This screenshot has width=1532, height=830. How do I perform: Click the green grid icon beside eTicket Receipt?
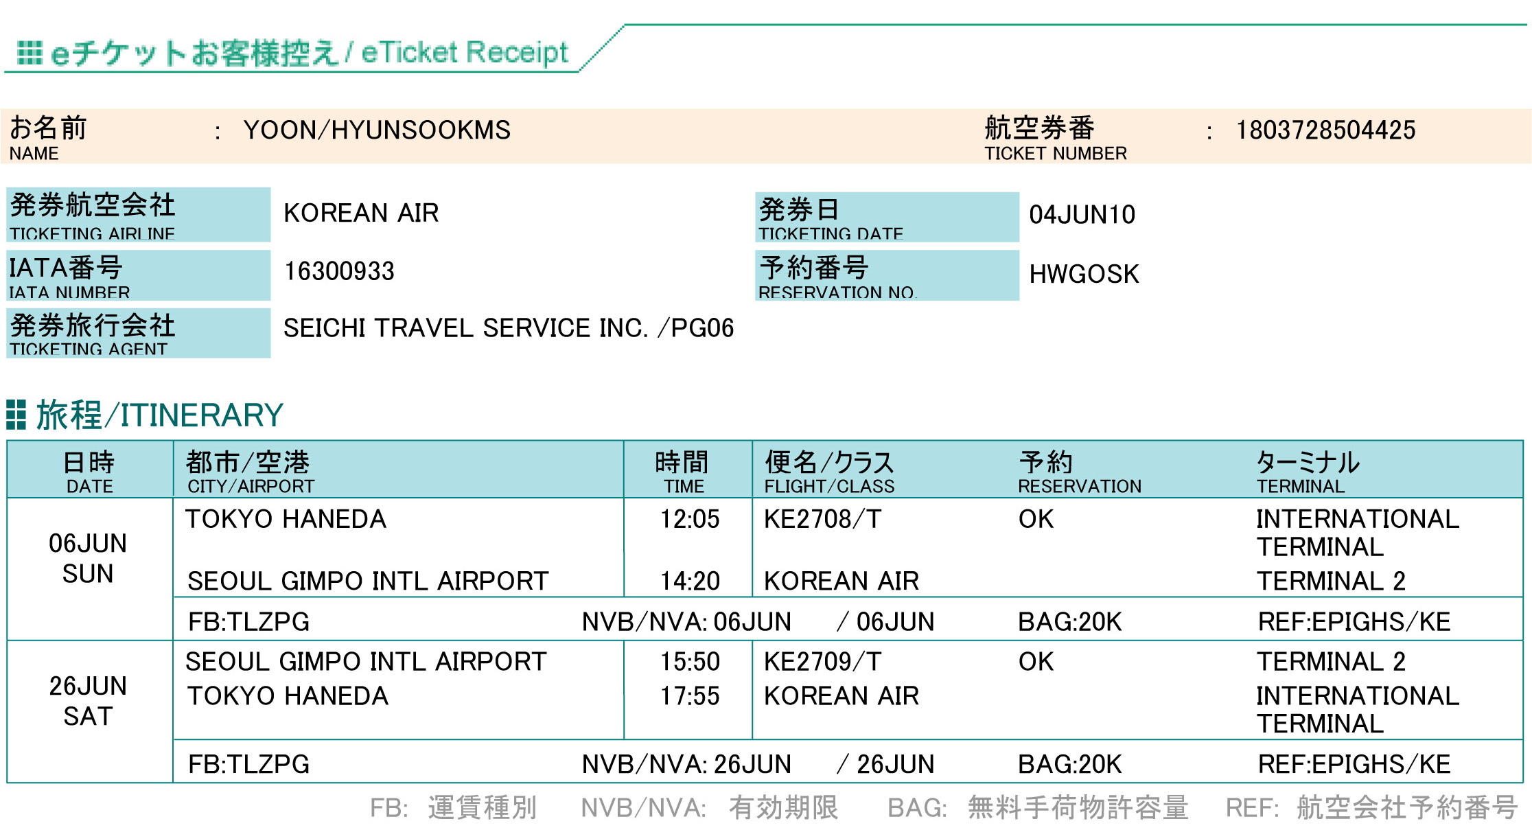[x=30, y=53]
